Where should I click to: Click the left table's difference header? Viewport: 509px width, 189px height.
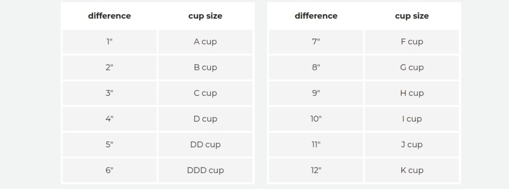click(x=109, y=16)
